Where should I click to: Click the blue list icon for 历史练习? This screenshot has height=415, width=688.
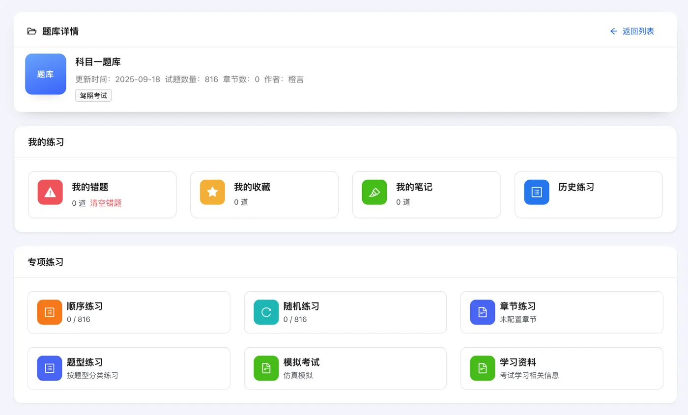pyautogui.click(x=537, y=192)
